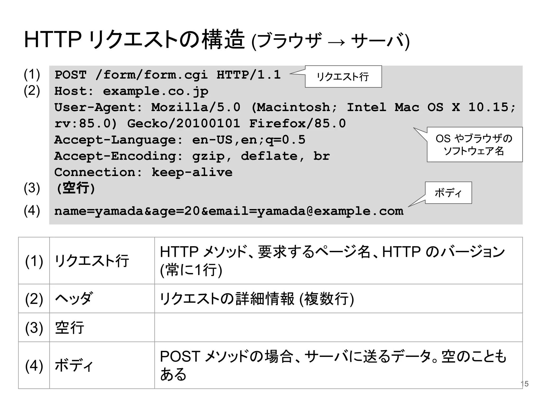Click the 'POST /form/form.cgi HTTP/1.1' line
Screen dimensions: 541x406
[x=167, y=75]
